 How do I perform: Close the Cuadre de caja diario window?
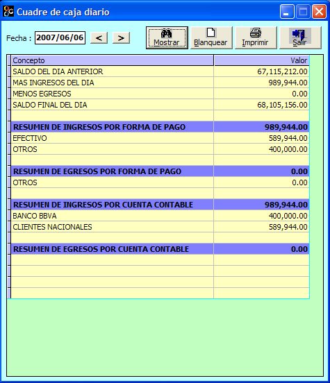[x=319, y=12]
